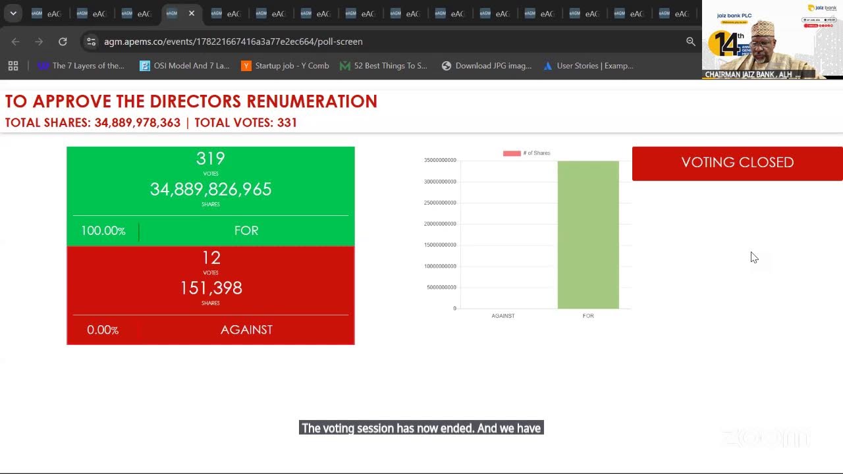Screen dimensions: 843x474
Task: Click the FOR label in green panel
Action: pyautogui.click(x=246, y=231)
